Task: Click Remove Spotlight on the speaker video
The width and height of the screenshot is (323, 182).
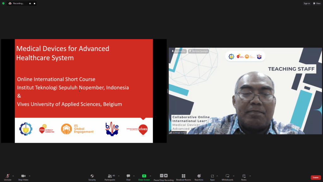Action: click(x=199, y=51)
